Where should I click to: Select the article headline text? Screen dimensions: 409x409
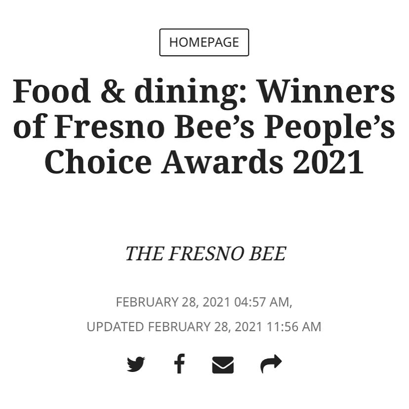(204, 126)
